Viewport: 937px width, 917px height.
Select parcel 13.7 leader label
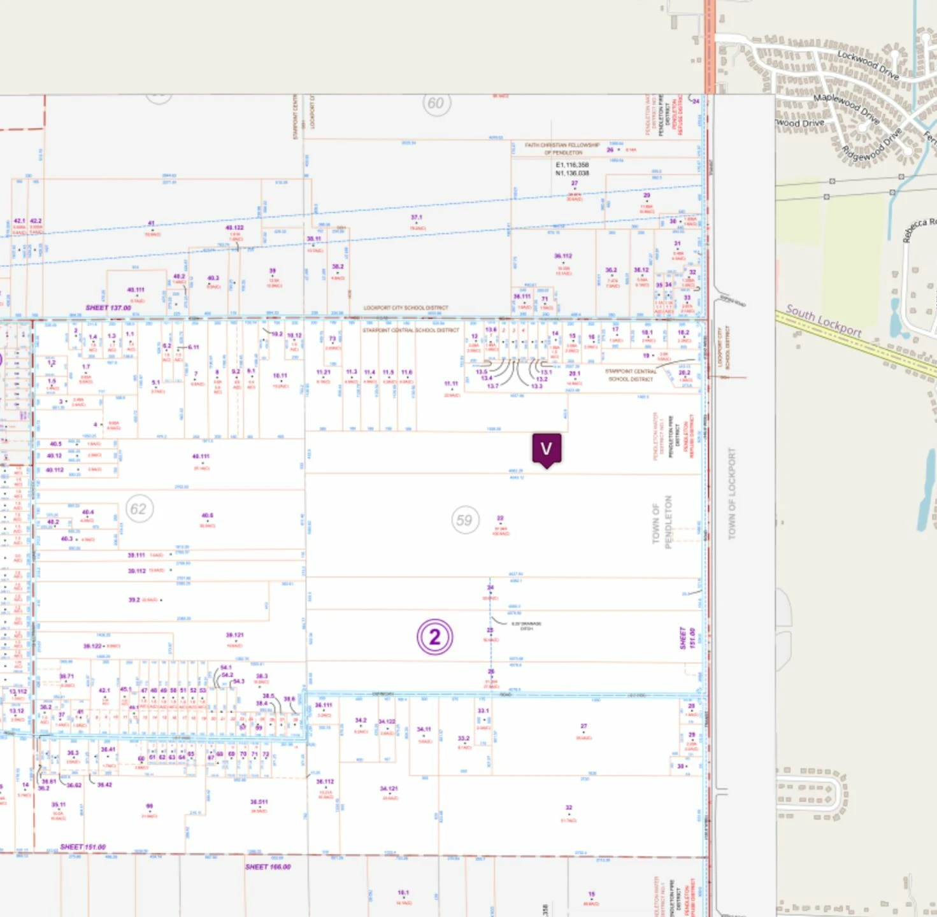[492, 387]
